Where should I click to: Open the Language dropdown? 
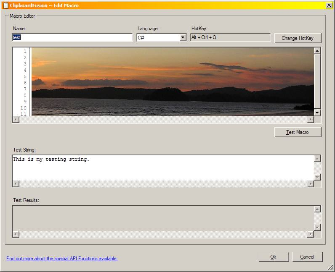[x=183, y=38]
